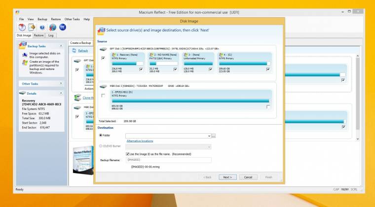Uncheck the Recovery partition checkbox
Viewport: 375px width, 207px height.
click(x=141, y=69)
